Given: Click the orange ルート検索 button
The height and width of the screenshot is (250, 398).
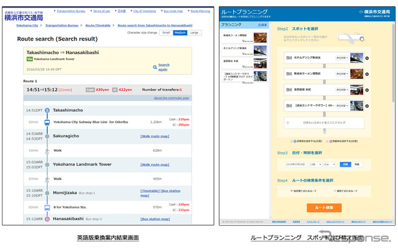Looking at the screenshot, I should (324, 208).
